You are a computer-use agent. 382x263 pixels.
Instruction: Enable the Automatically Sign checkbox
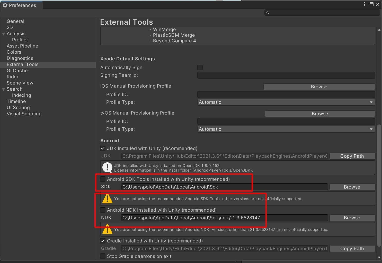[x=200, y=67]
